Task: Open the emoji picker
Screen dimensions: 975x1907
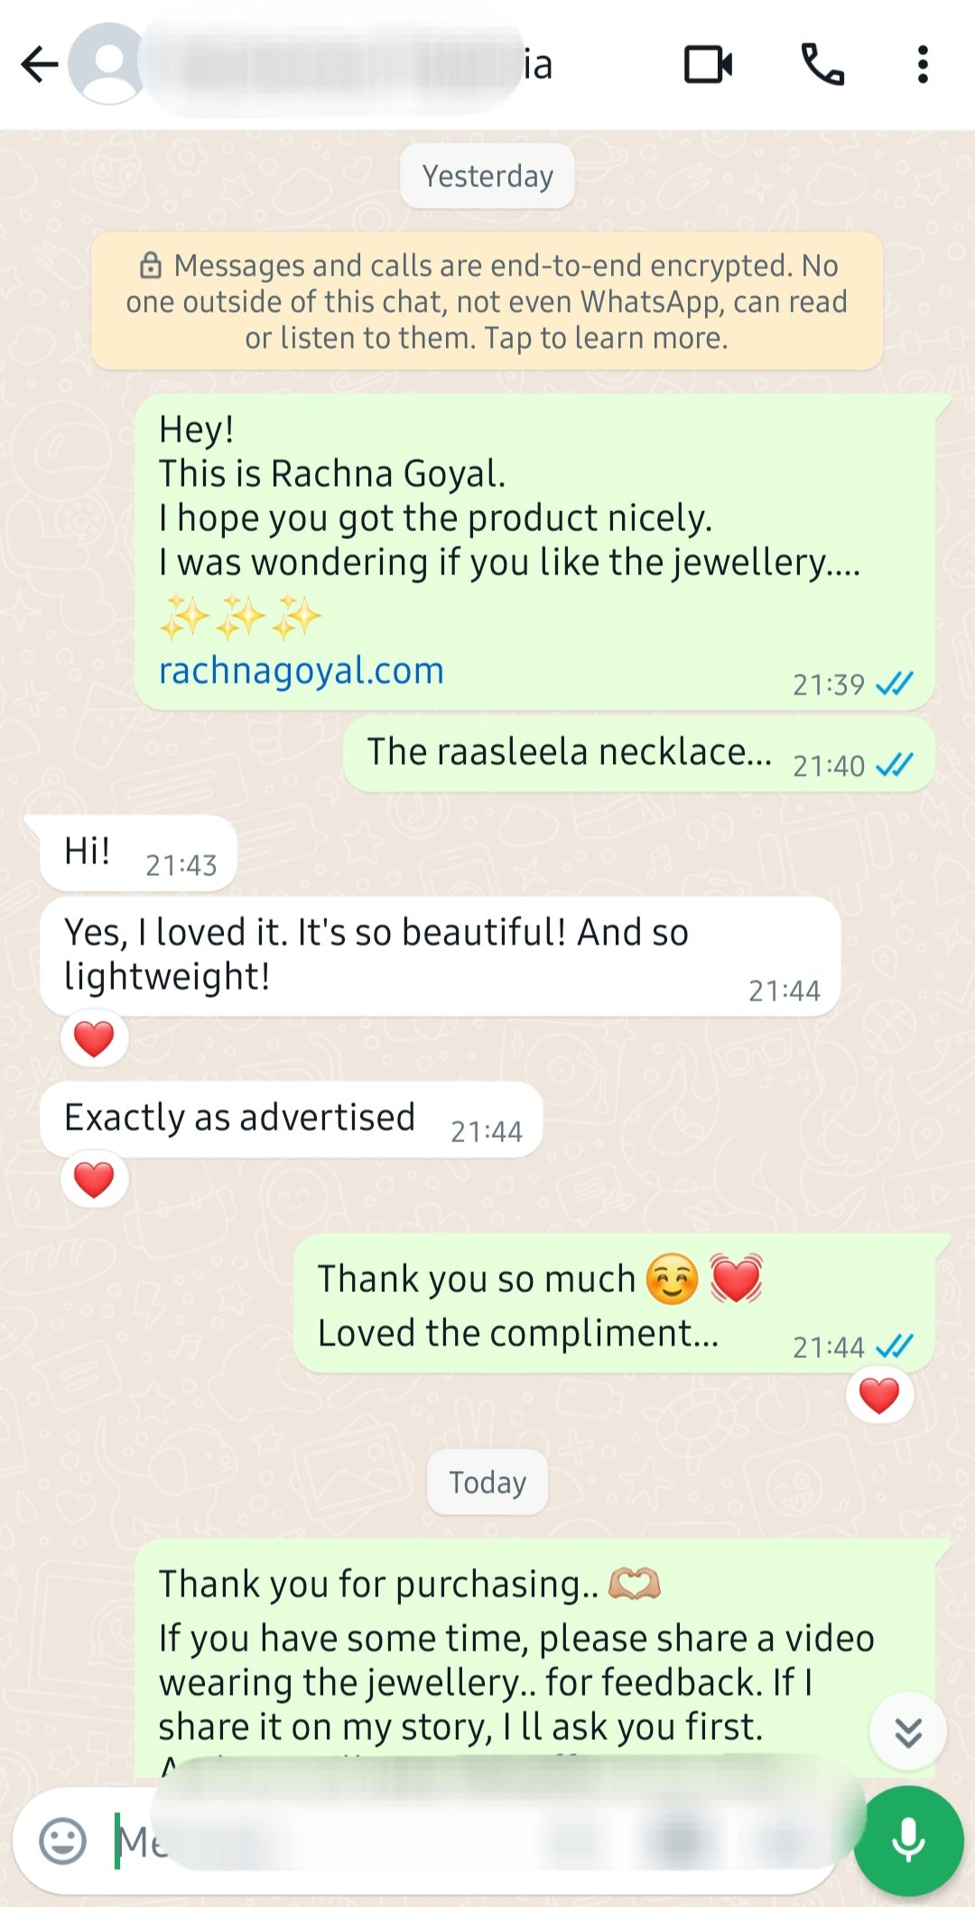Action: 63,1841
